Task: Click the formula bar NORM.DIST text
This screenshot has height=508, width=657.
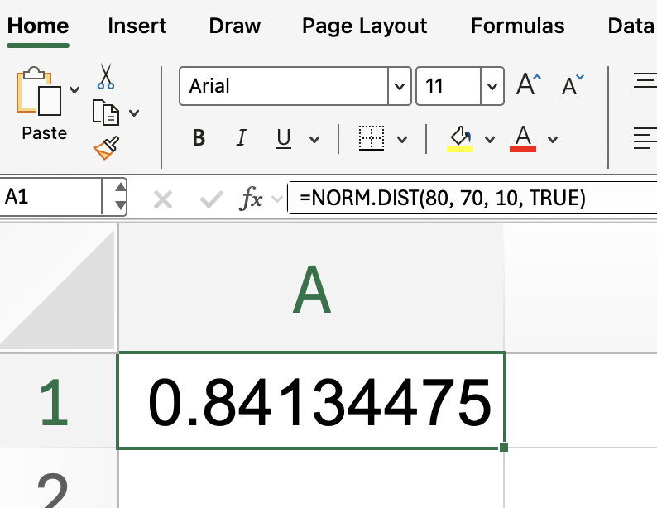Action: pyautogui.click(x=443, y=199)
